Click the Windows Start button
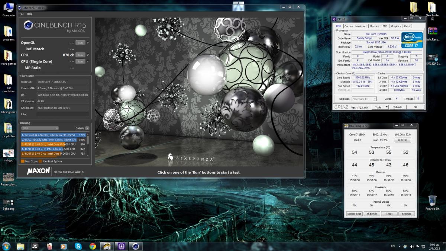Image resolution: width=446 pixels, height=251 pixels. (6, 246)
